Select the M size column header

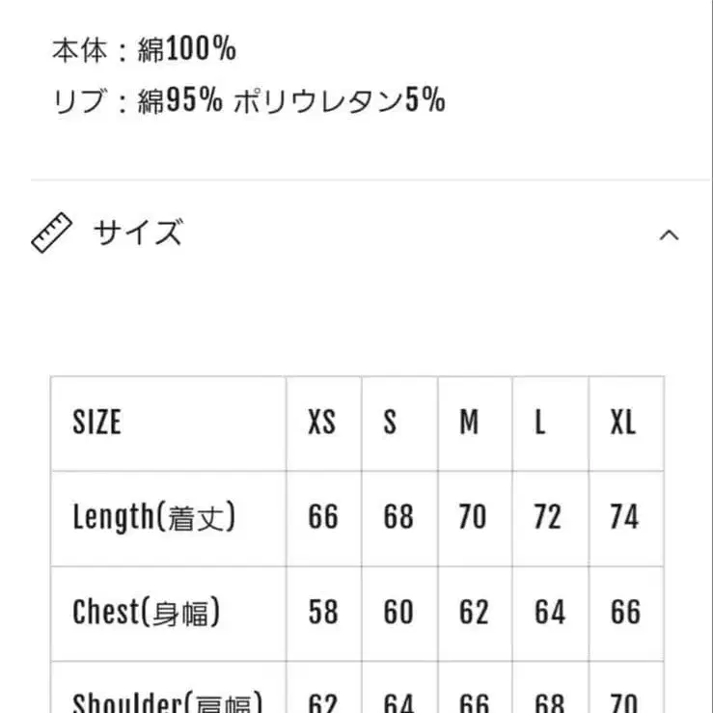click(x=469, y=423)
